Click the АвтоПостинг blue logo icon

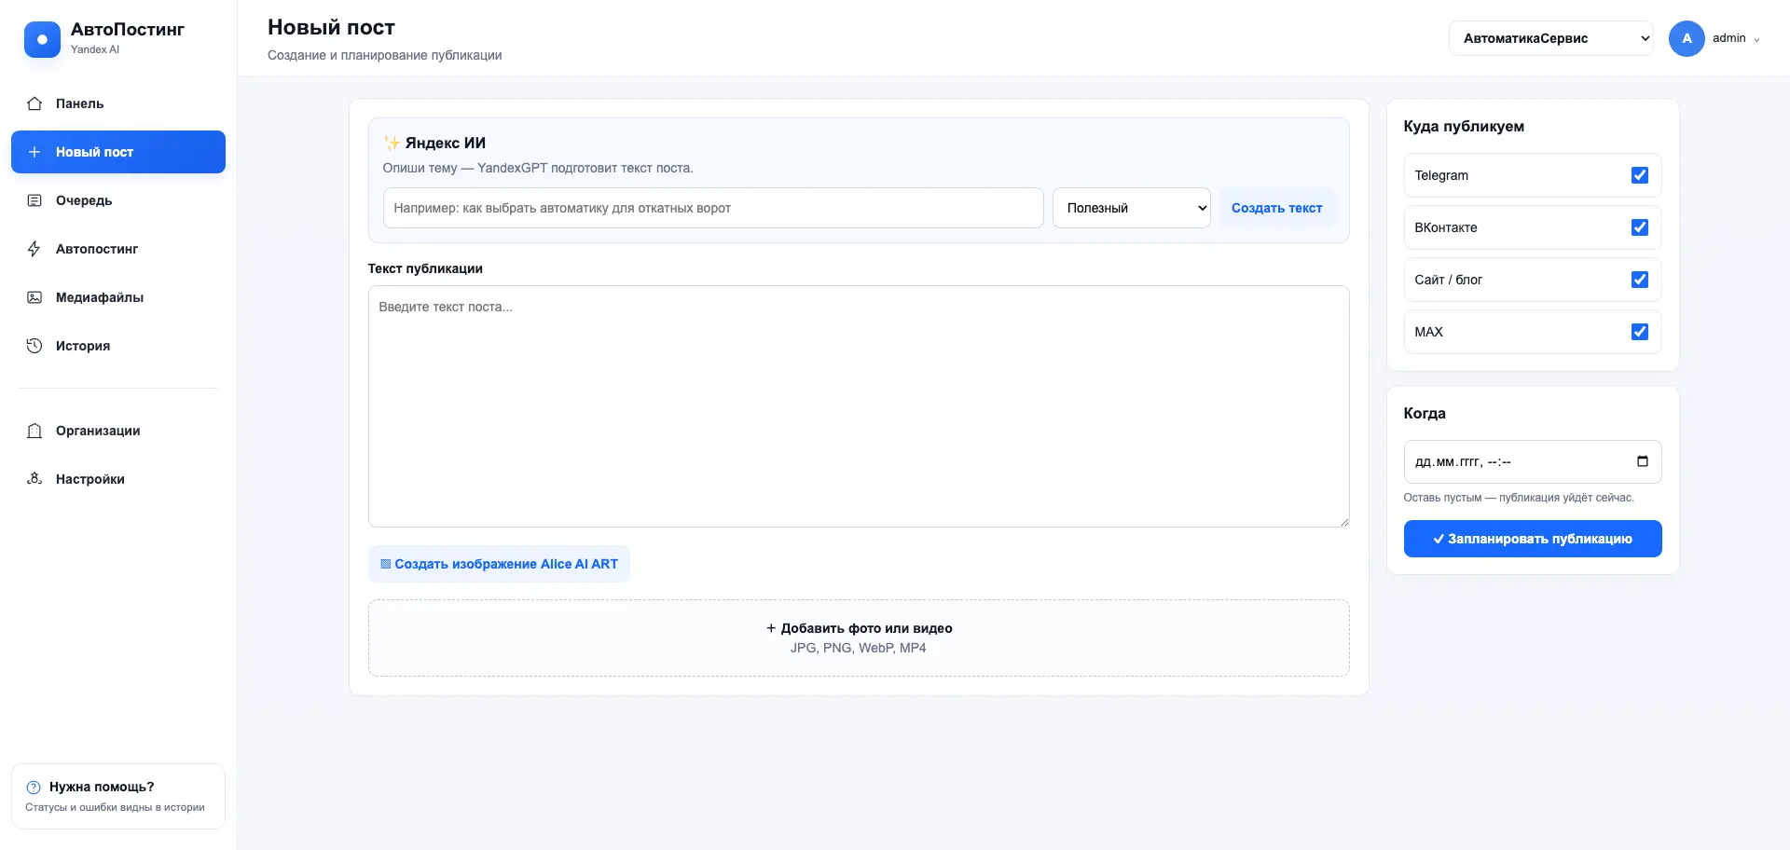pos(42,39)
